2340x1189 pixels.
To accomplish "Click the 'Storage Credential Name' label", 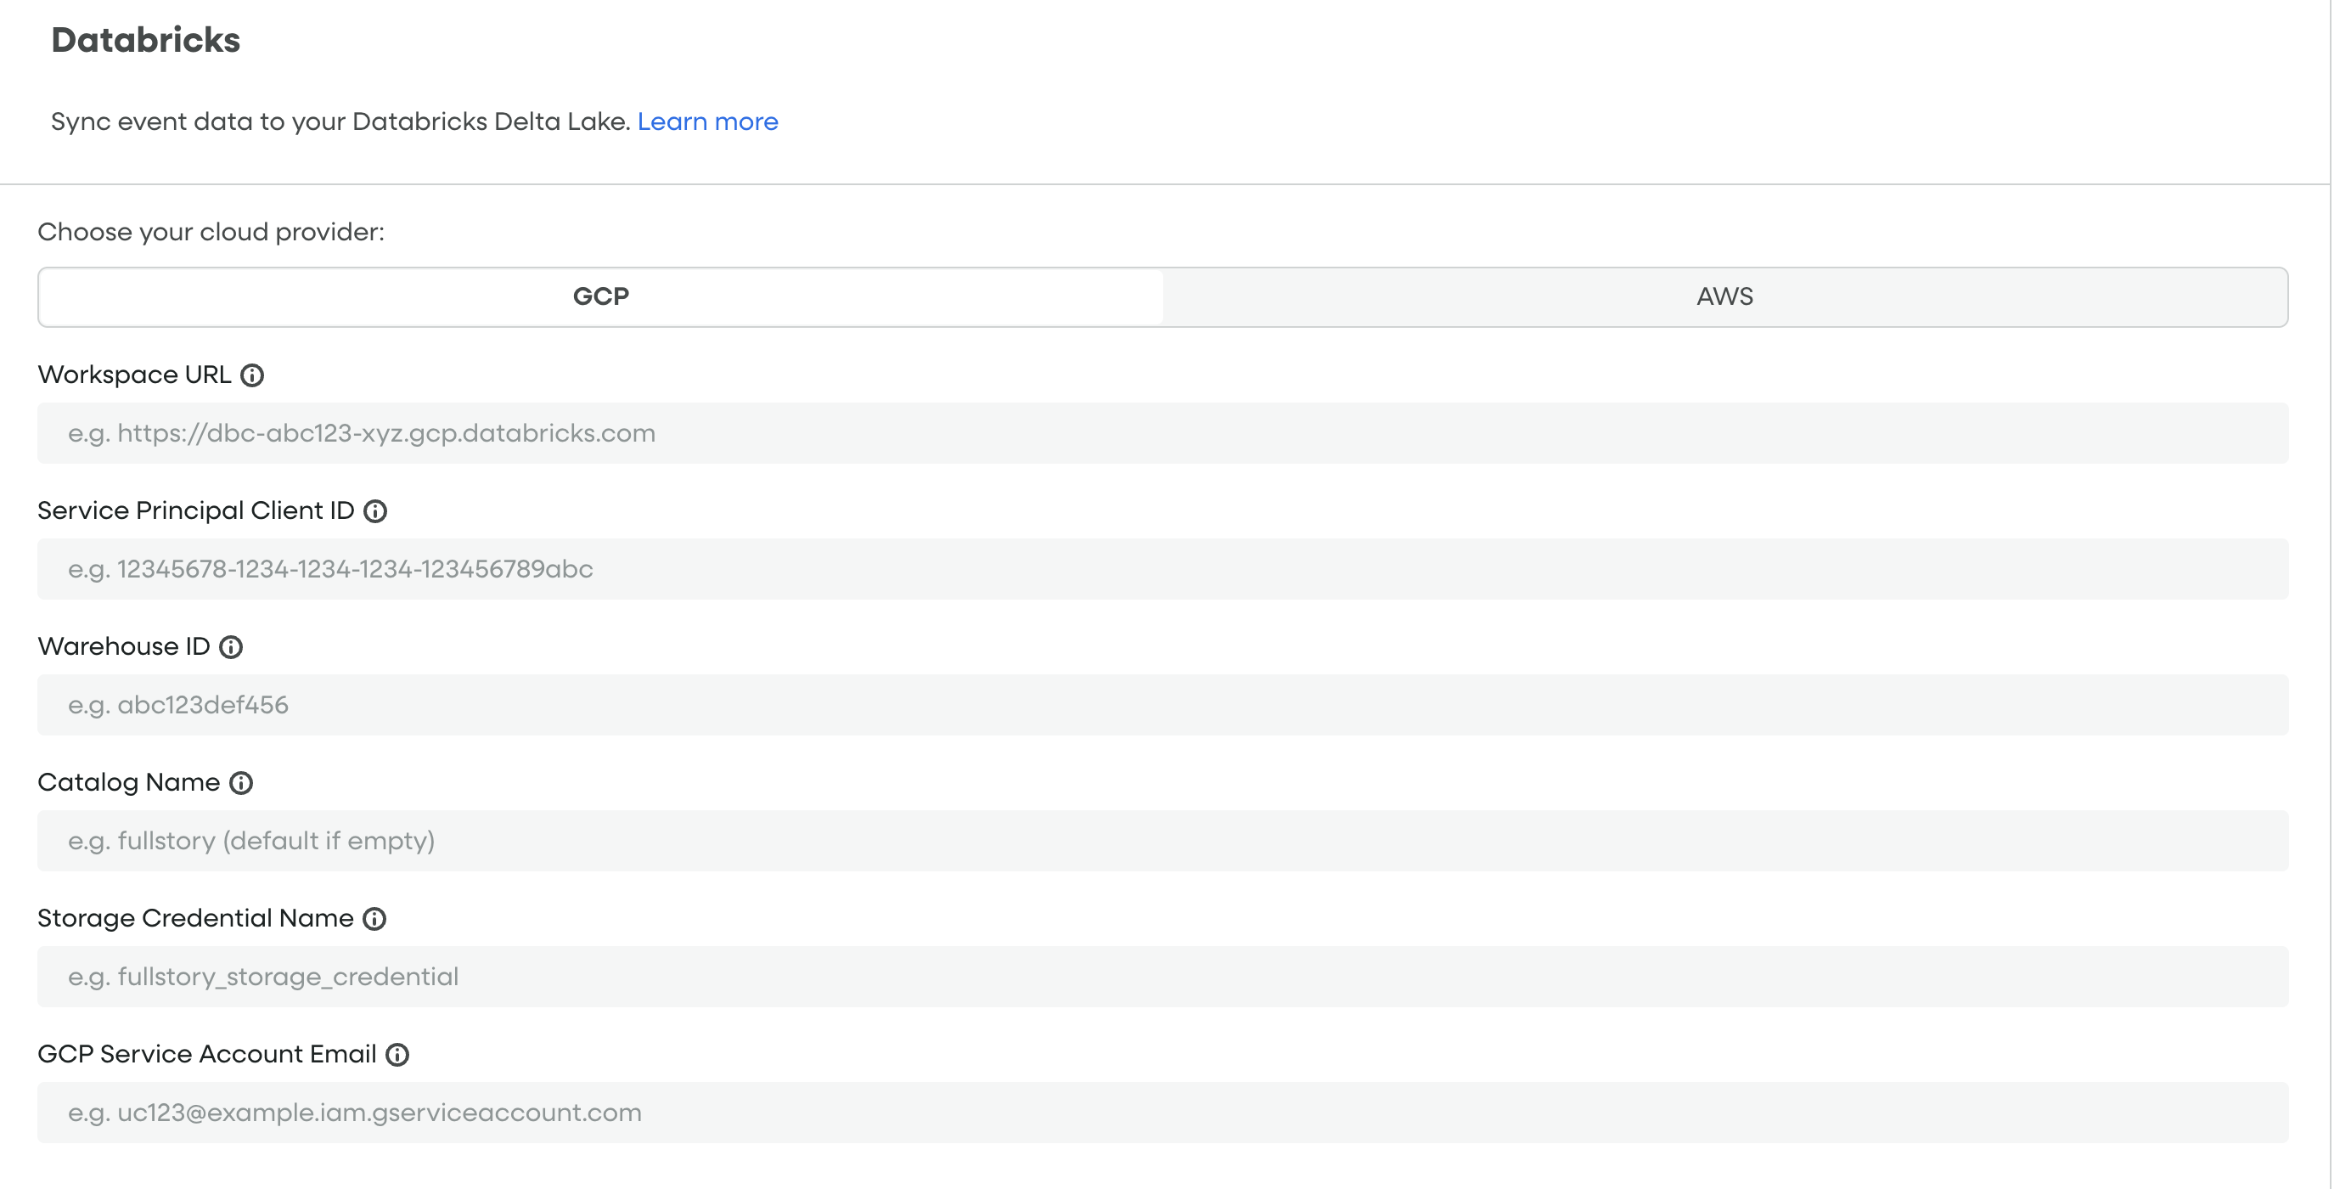I will [195, 919].
